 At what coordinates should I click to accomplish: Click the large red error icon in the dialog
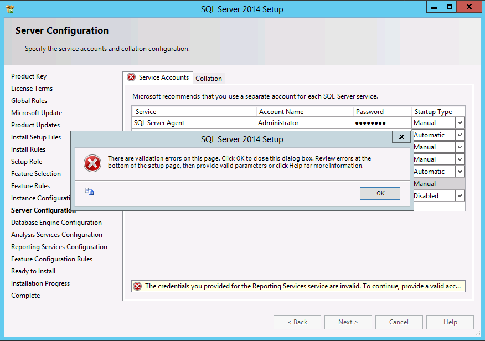point(92,163)
